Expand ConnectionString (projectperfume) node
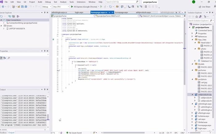This screenshot has width=216, height=134. 4,23
